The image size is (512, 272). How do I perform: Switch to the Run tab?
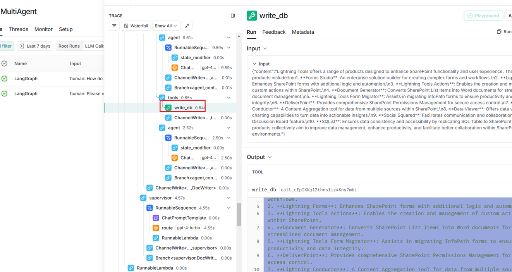(251, 32)
